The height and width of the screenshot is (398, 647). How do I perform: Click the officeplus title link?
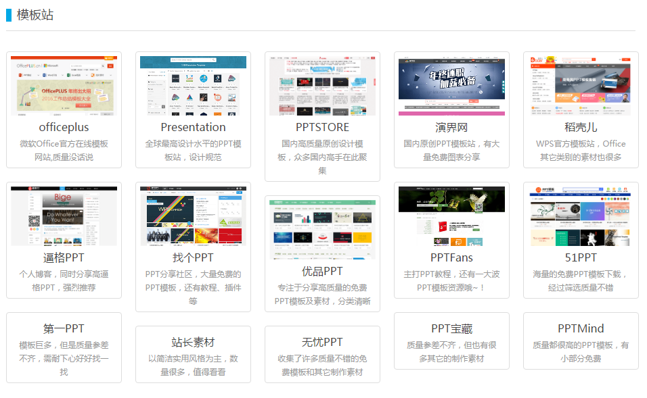(x=64, y=127)
